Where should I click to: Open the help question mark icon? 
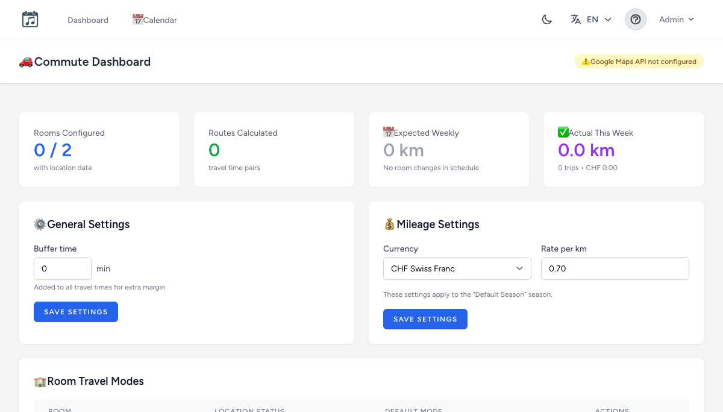click(x=636, y=19)
